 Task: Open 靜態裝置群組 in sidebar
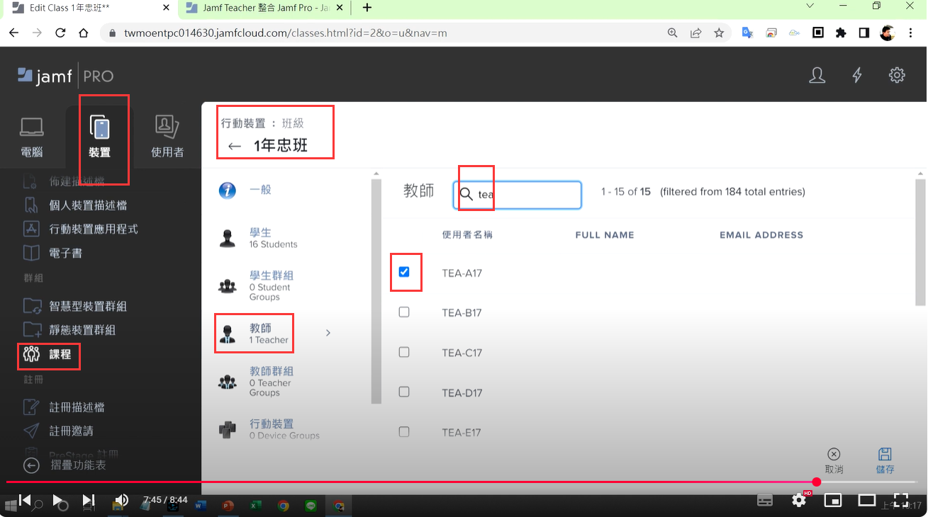69,330
